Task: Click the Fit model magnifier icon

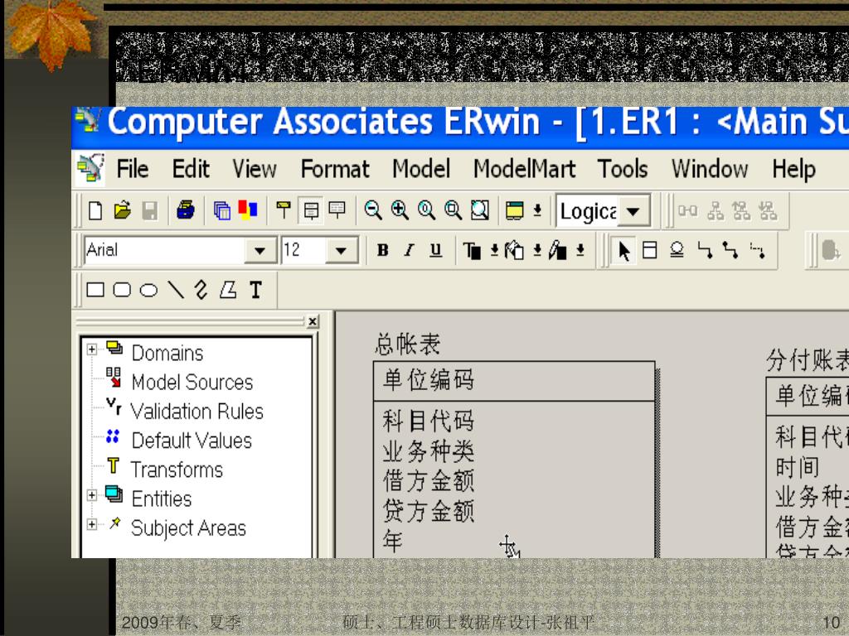Action: 480,210
